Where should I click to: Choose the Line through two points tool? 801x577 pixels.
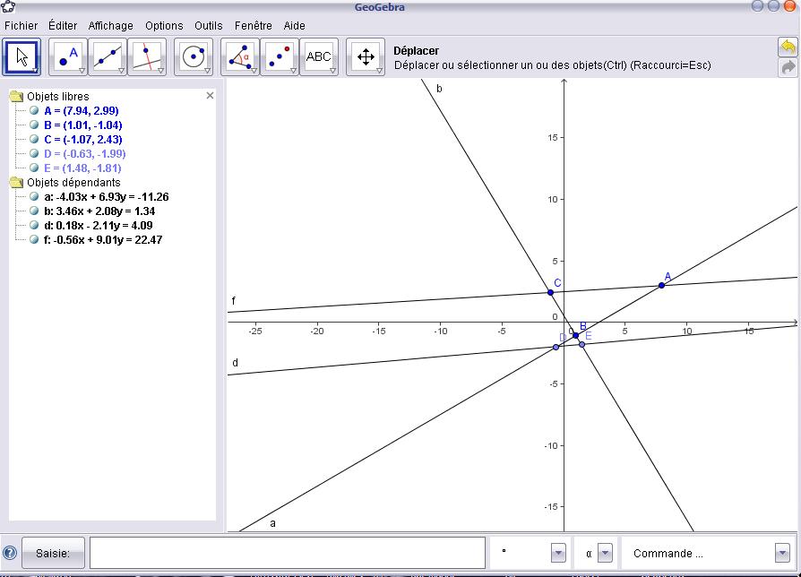[108, 56]
